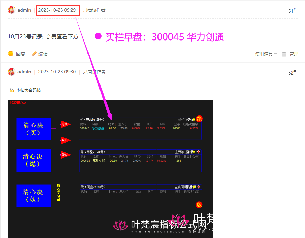
Task: Open admin profile link in post 52
Action: click(x=24, y=72)
